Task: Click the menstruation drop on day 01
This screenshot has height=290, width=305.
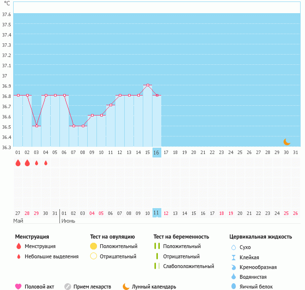Action: coord(18,163)
